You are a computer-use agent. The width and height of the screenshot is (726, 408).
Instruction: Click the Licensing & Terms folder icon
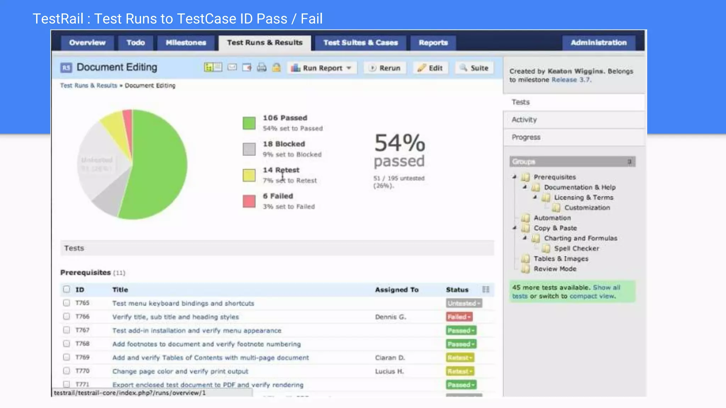pos(546,198)
